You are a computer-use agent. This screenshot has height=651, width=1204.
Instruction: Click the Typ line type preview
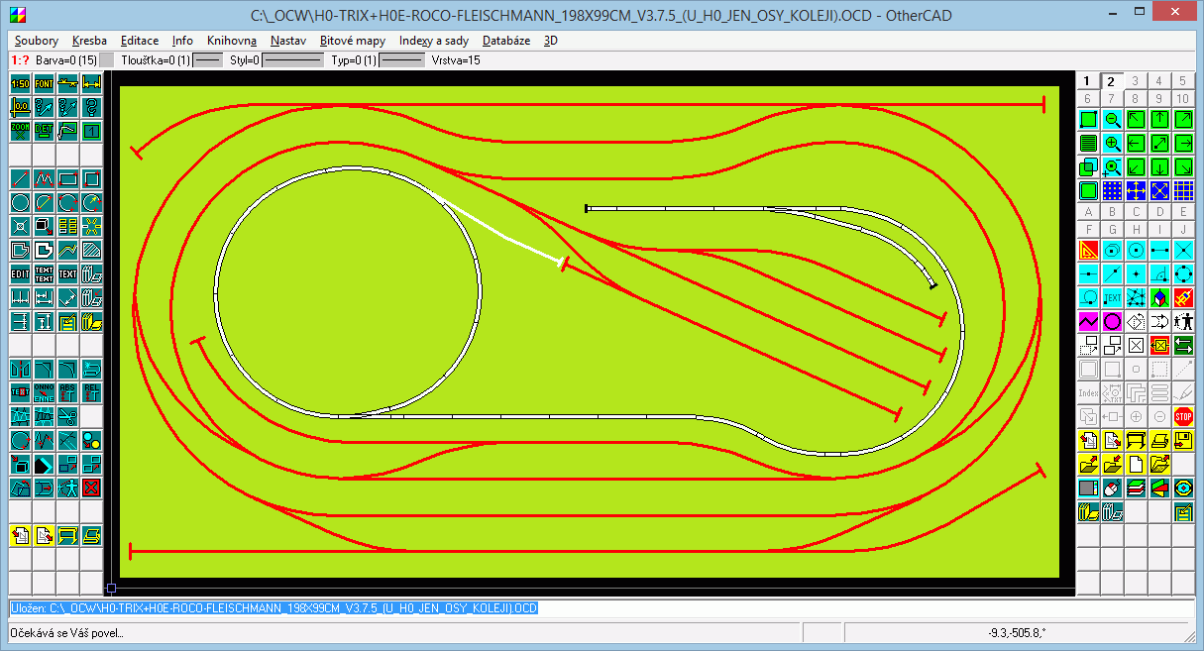pos(402,60)
